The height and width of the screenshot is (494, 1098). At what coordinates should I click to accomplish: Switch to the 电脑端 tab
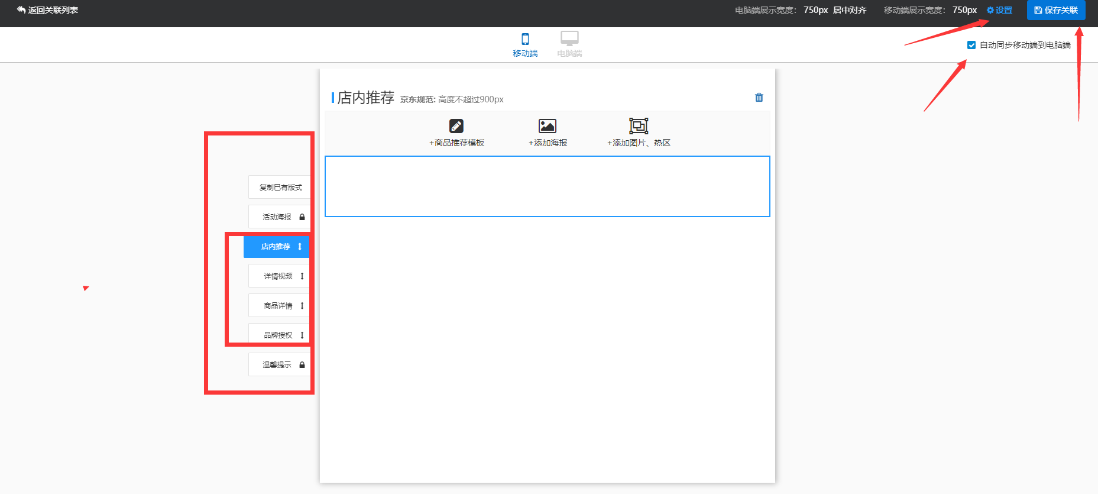(569, 44)
